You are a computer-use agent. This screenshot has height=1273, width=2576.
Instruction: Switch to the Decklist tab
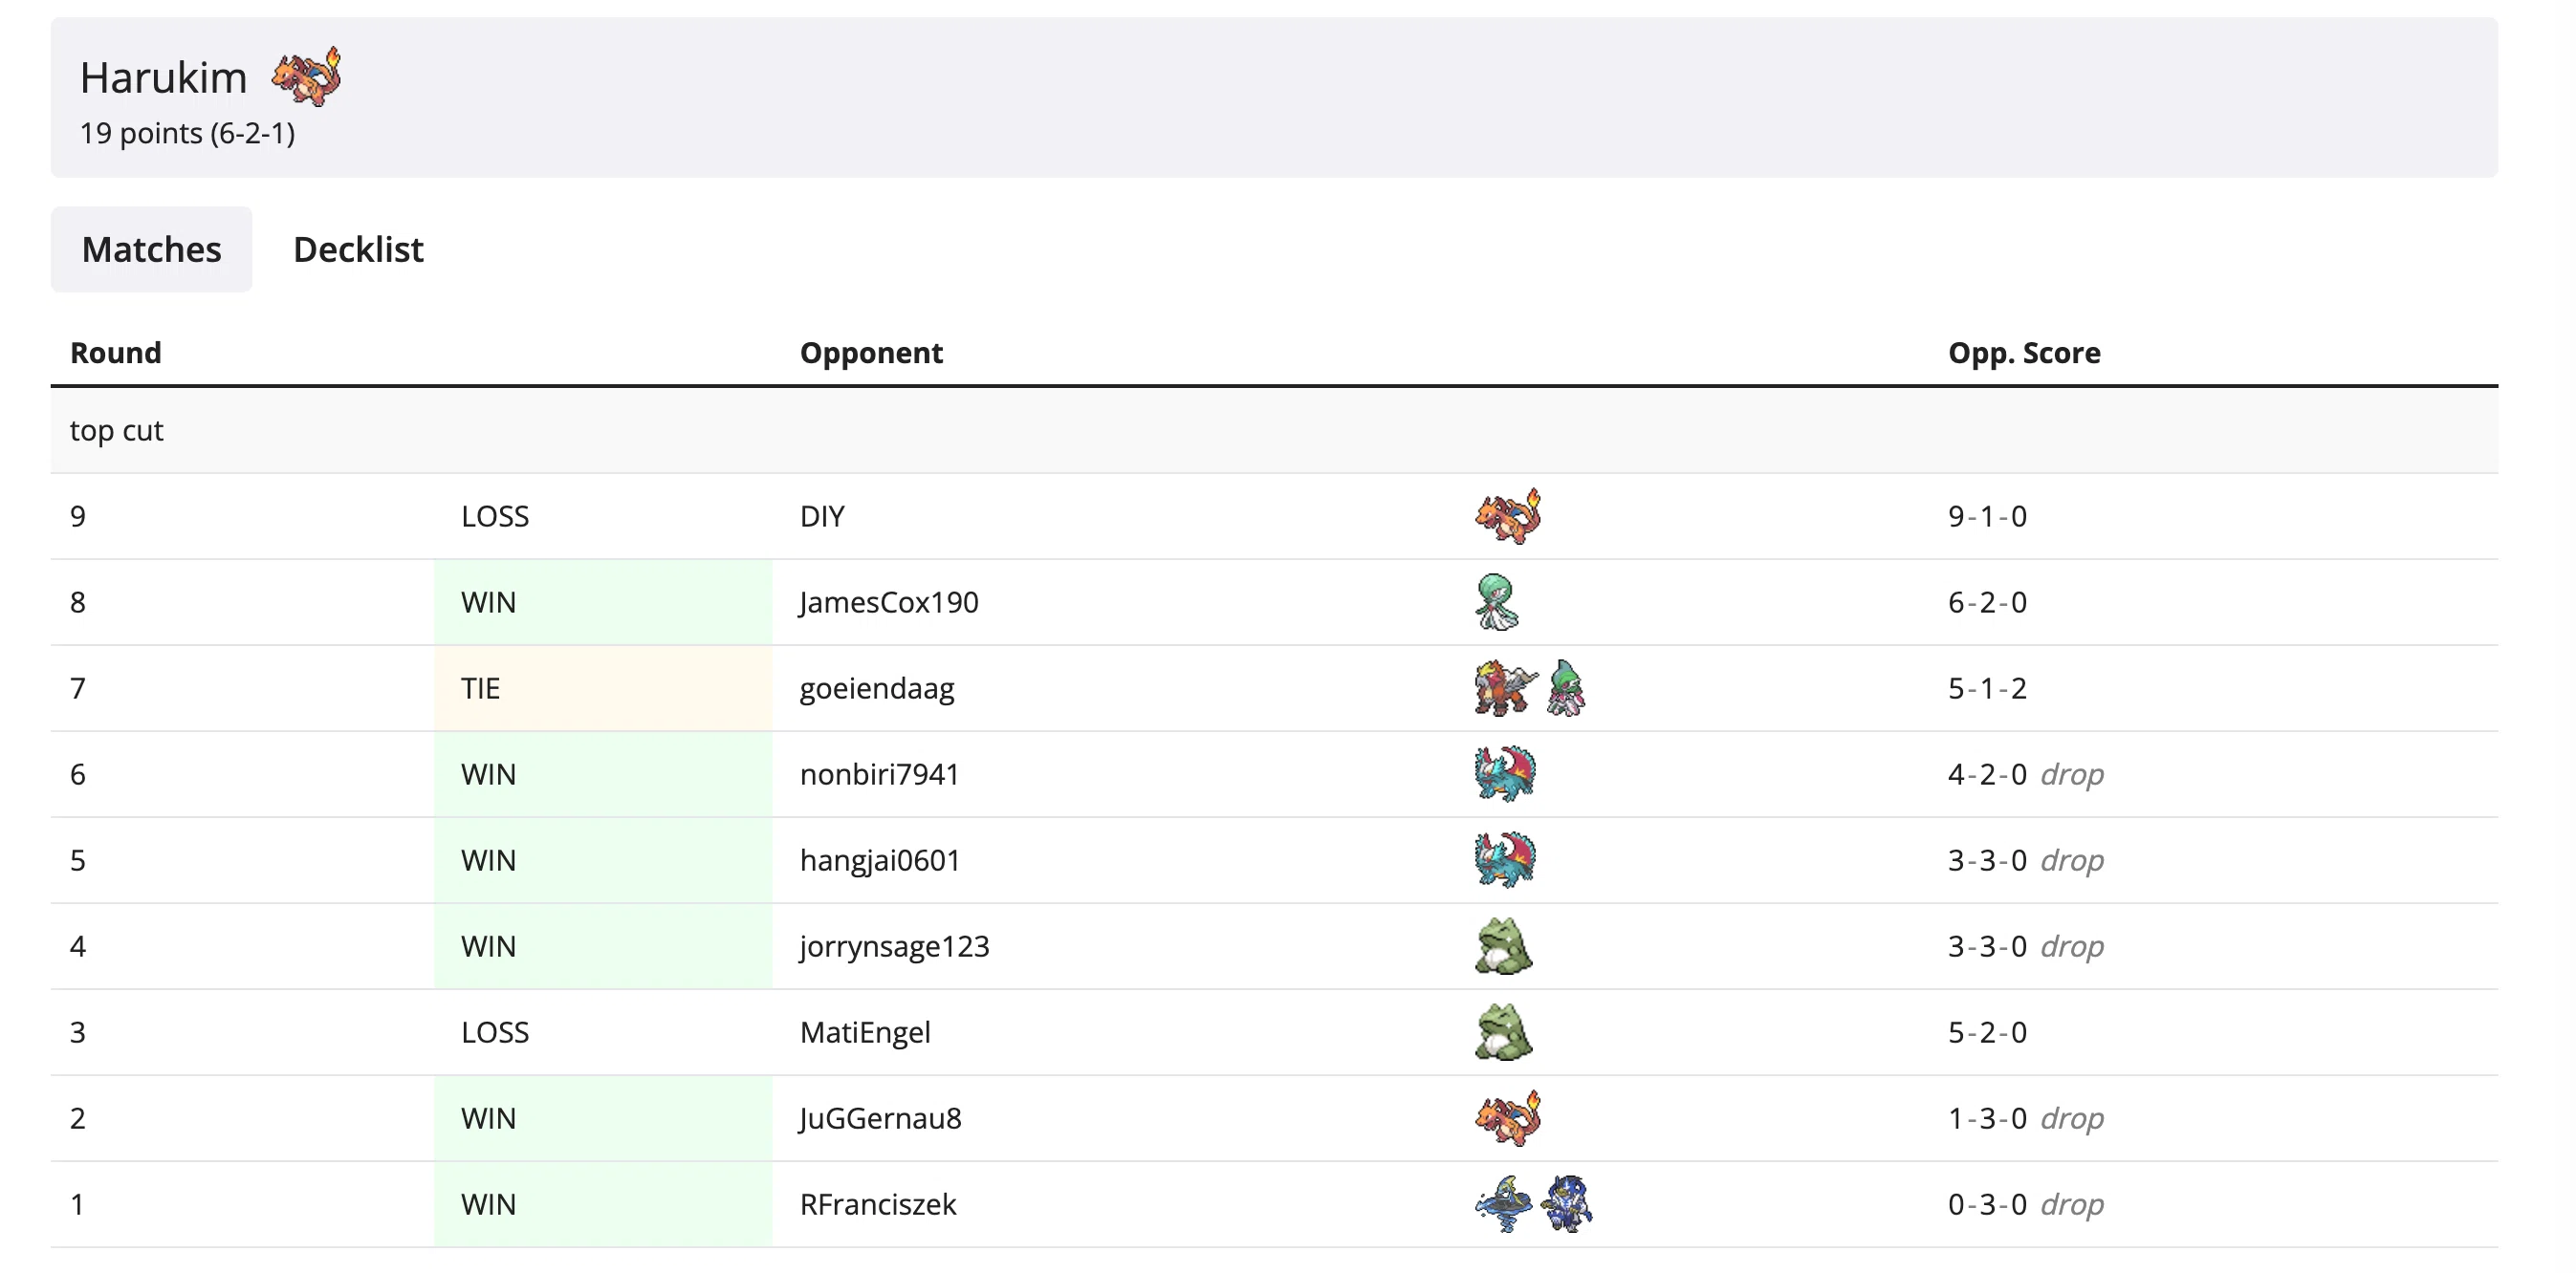pos(358,248)
